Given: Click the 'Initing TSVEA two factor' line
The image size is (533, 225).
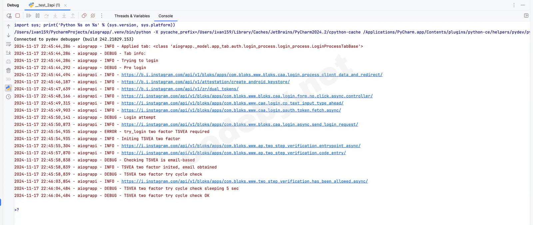Looking at the screenshot, I should (97, 139).
